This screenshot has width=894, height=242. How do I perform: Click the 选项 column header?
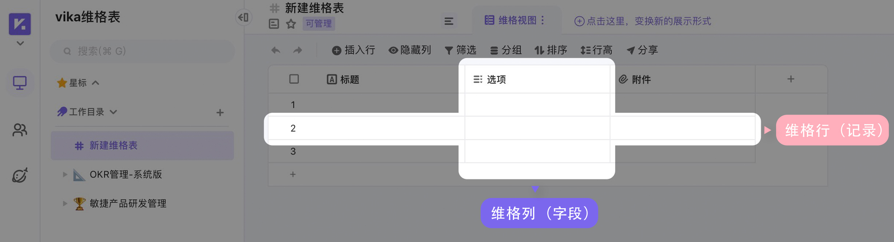tap(537, 79)
